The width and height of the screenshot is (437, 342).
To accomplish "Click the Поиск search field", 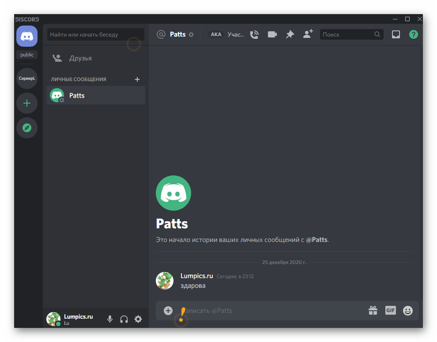I will 347,34.
